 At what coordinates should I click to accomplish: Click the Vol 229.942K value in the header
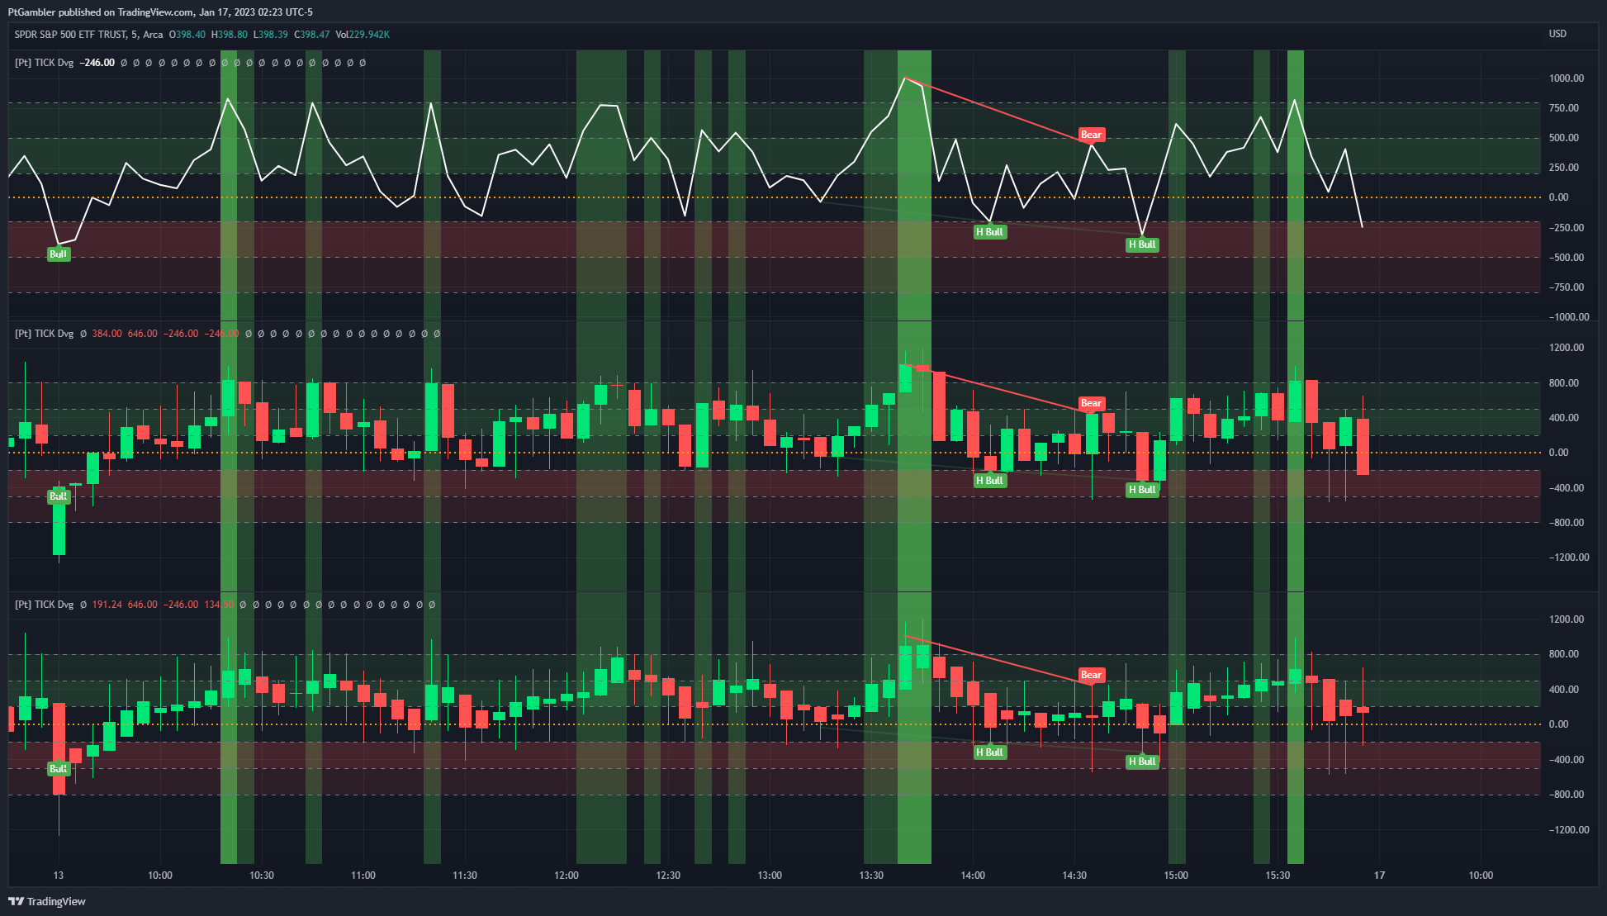[x=363, y=35]
